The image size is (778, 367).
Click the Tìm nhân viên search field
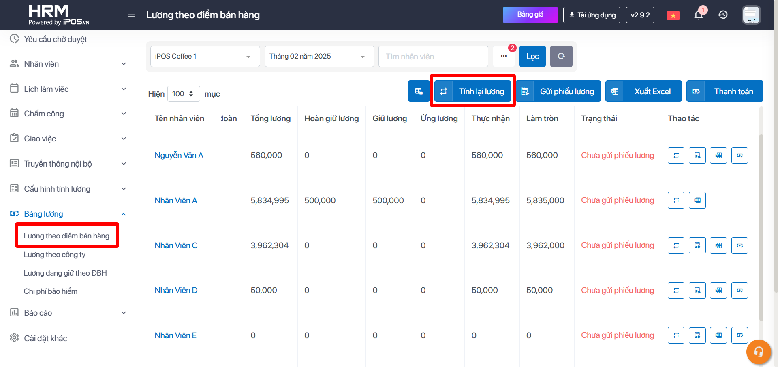point(433,57)
